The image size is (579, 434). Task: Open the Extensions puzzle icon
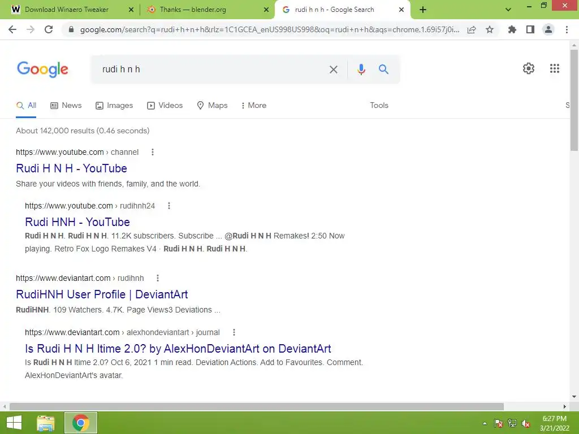[x=512, y=29]
